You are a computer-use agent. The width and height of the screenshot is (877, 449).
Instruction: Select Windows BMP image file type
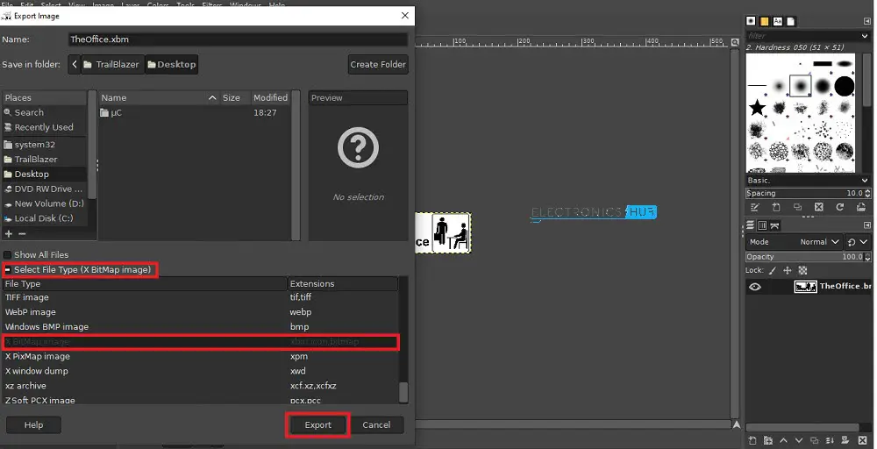pos(47,327)
